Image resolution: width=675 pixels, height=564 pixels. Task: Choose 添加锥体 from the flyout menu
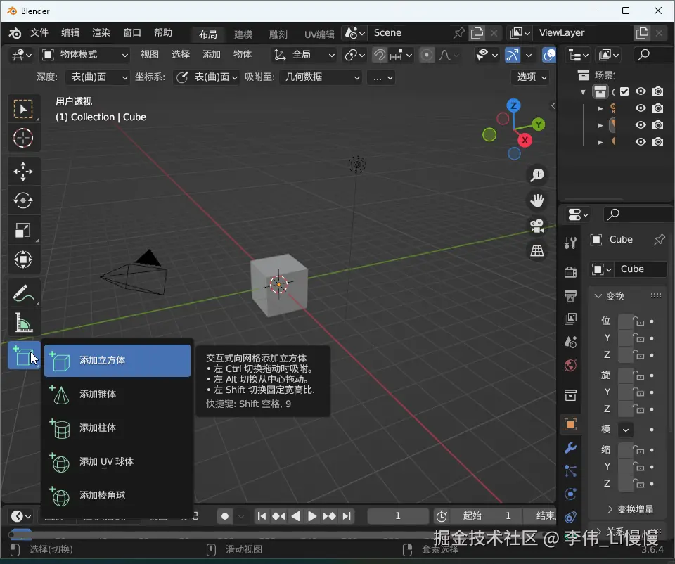98,394
